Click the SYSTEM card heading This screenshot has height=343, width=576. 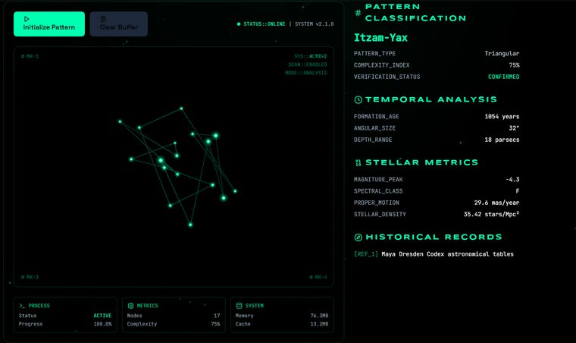coord(254,306)
